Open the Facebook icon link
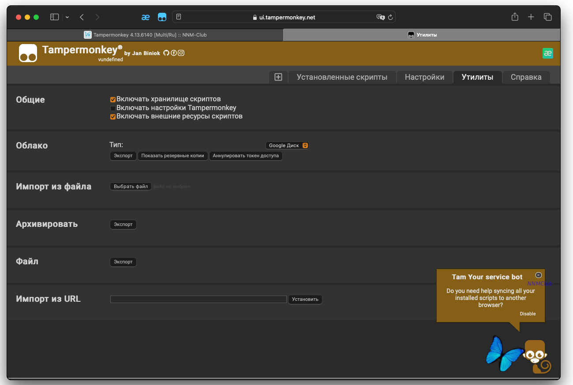The image size is (573, 385). click(174, 53)
